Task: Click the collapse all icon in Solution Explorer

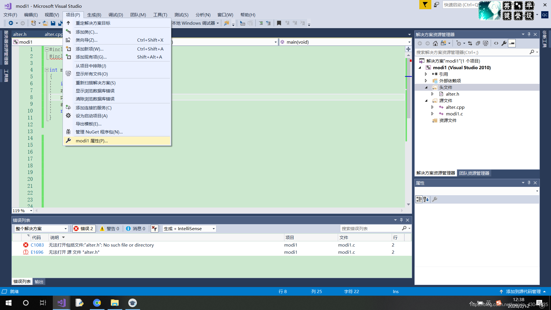Action: [478, 43]
